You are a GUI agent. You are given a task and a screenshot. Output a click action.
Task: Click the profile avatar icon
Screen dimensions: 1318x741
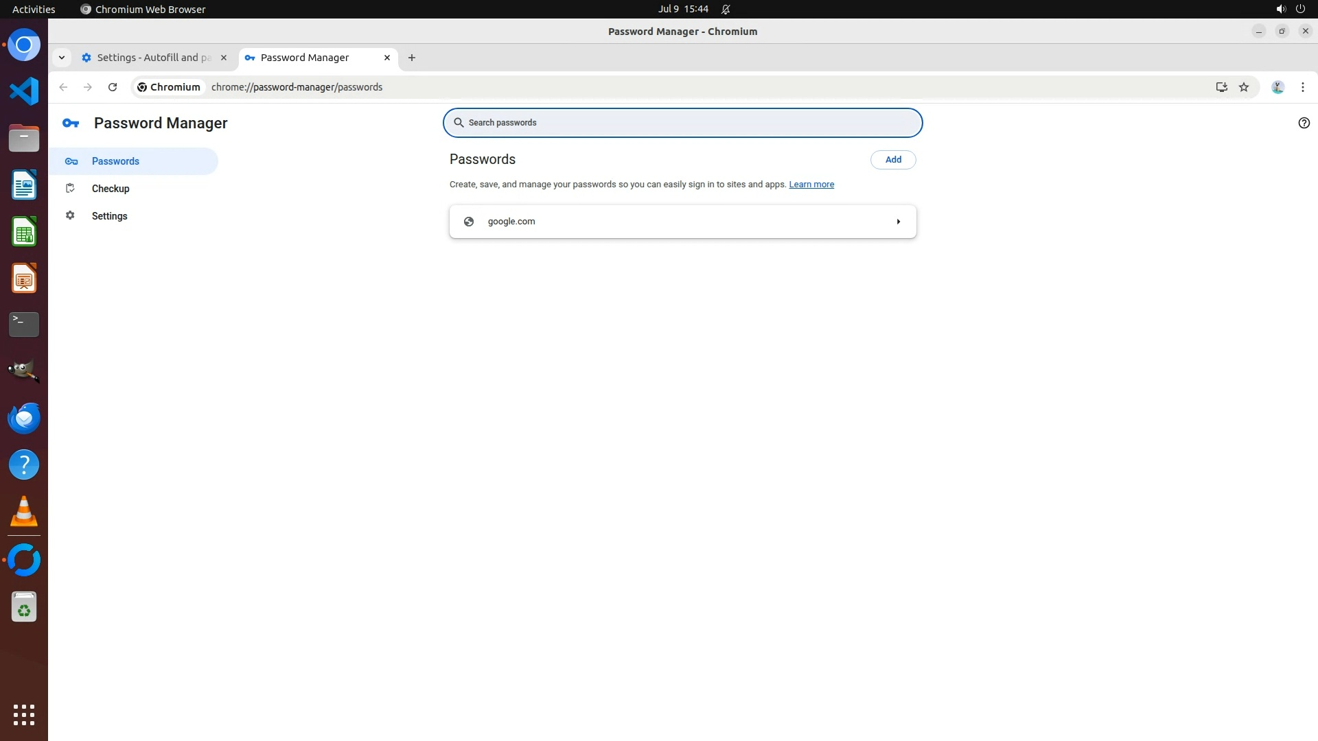tap(1277, 87)
